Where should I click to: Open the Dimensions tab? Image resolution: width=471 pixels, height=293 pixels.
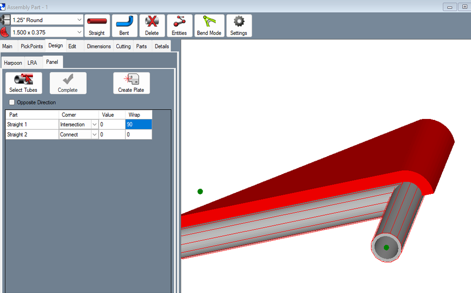(x=99, y=46)
